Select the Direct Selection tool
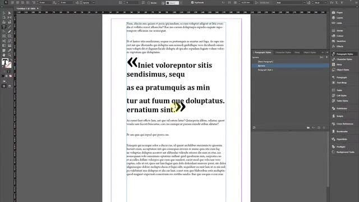The image size is (359, 202). pyautogui.click(x=10, y=13)
